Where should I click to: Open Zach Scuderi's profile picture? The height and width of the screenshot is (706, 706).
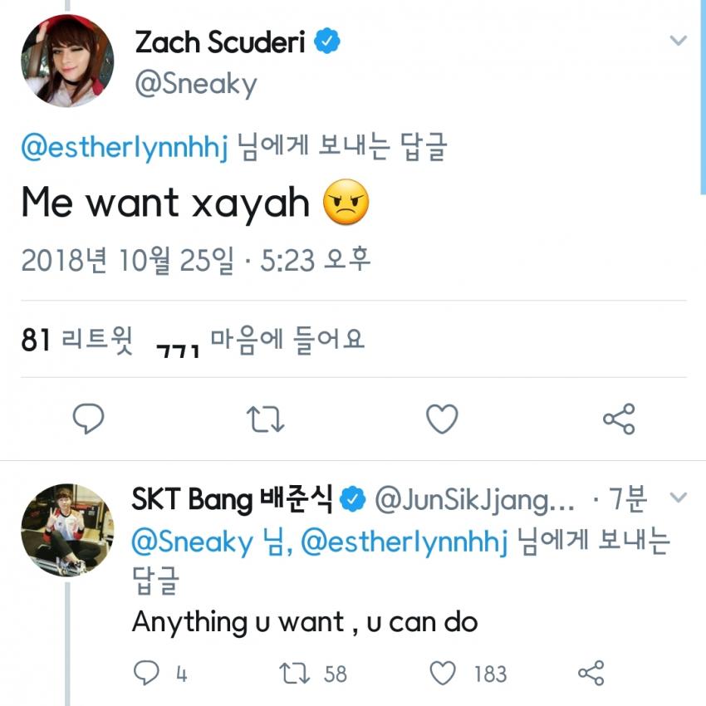[67, 61]
